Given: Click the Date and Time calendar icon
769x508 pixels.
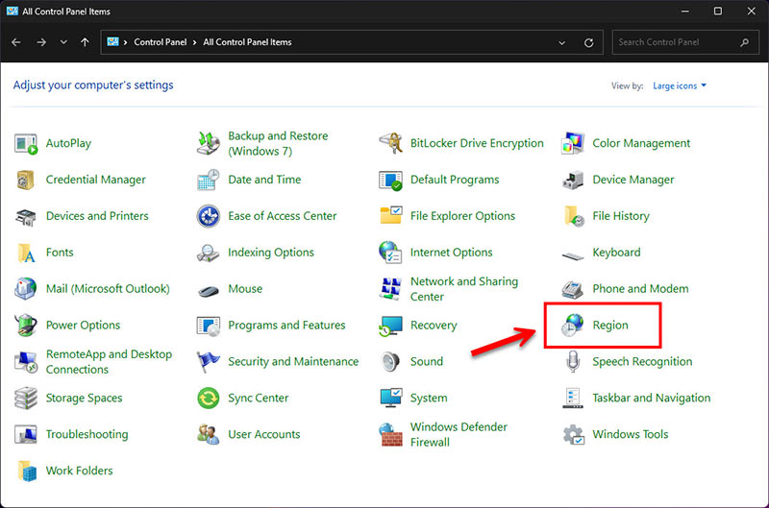Looking at the screenshot, I should (208, 180).
